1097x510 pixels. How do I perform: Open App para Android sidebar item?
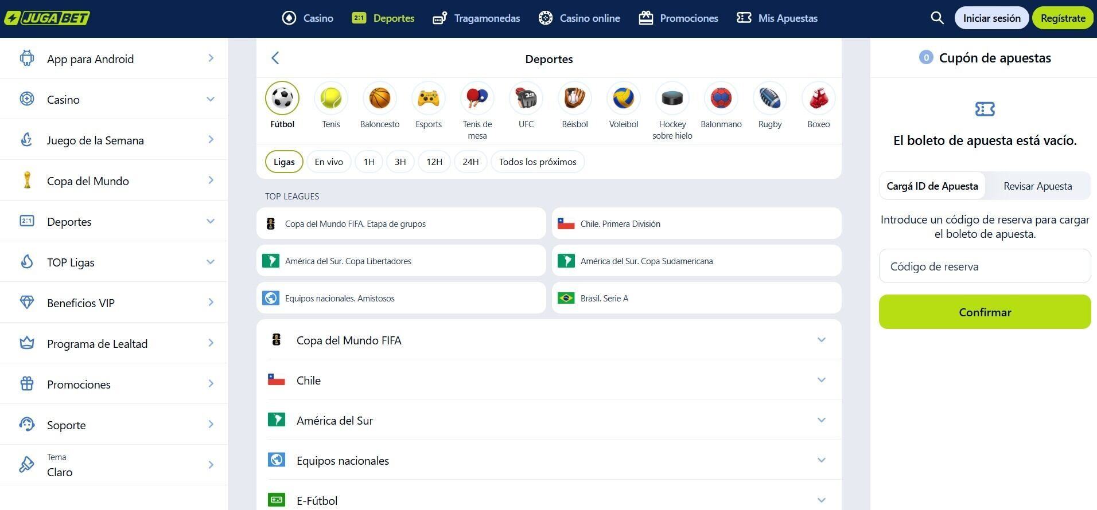pyautogui.click(x=114, y=58)
